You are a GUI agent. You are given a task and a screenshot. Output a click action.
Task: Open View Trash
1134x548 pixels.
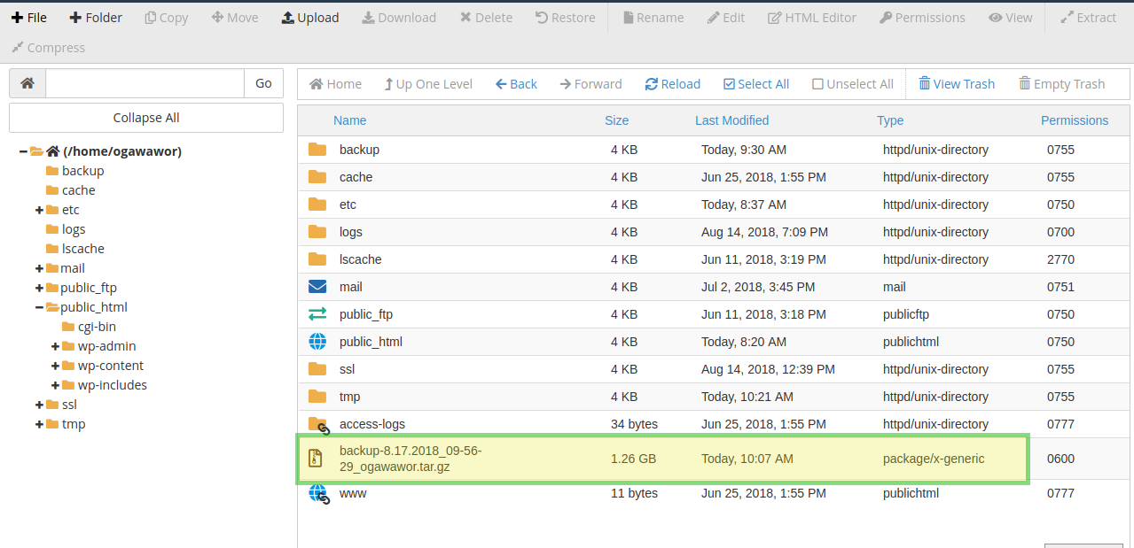click(x=957, y=84)
